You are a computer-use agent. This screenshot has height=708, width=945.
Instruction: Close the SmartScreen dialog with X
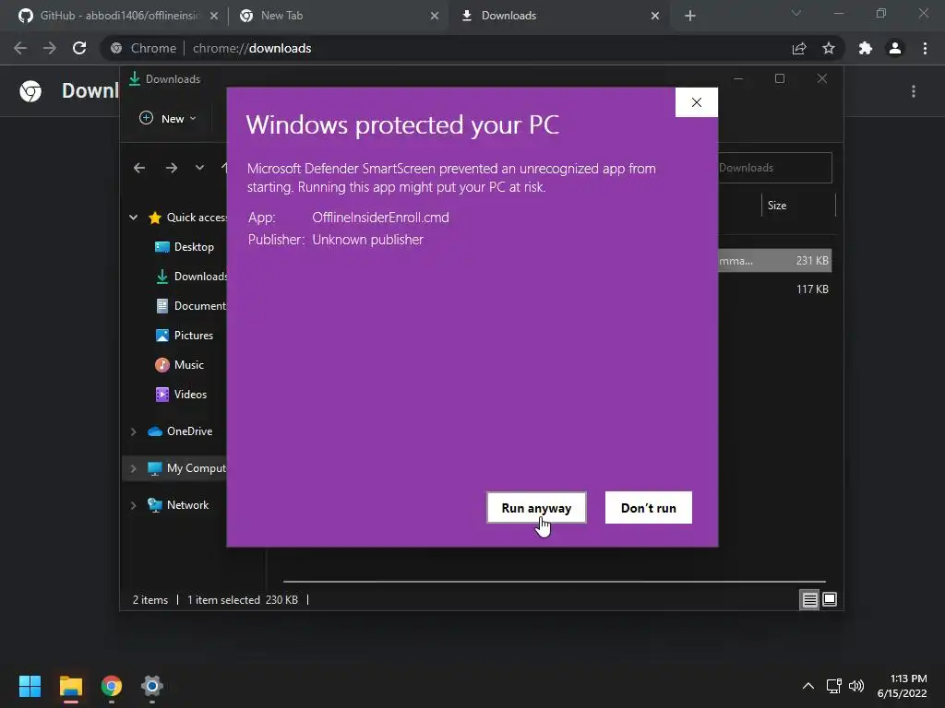click(x=696, y=102)
